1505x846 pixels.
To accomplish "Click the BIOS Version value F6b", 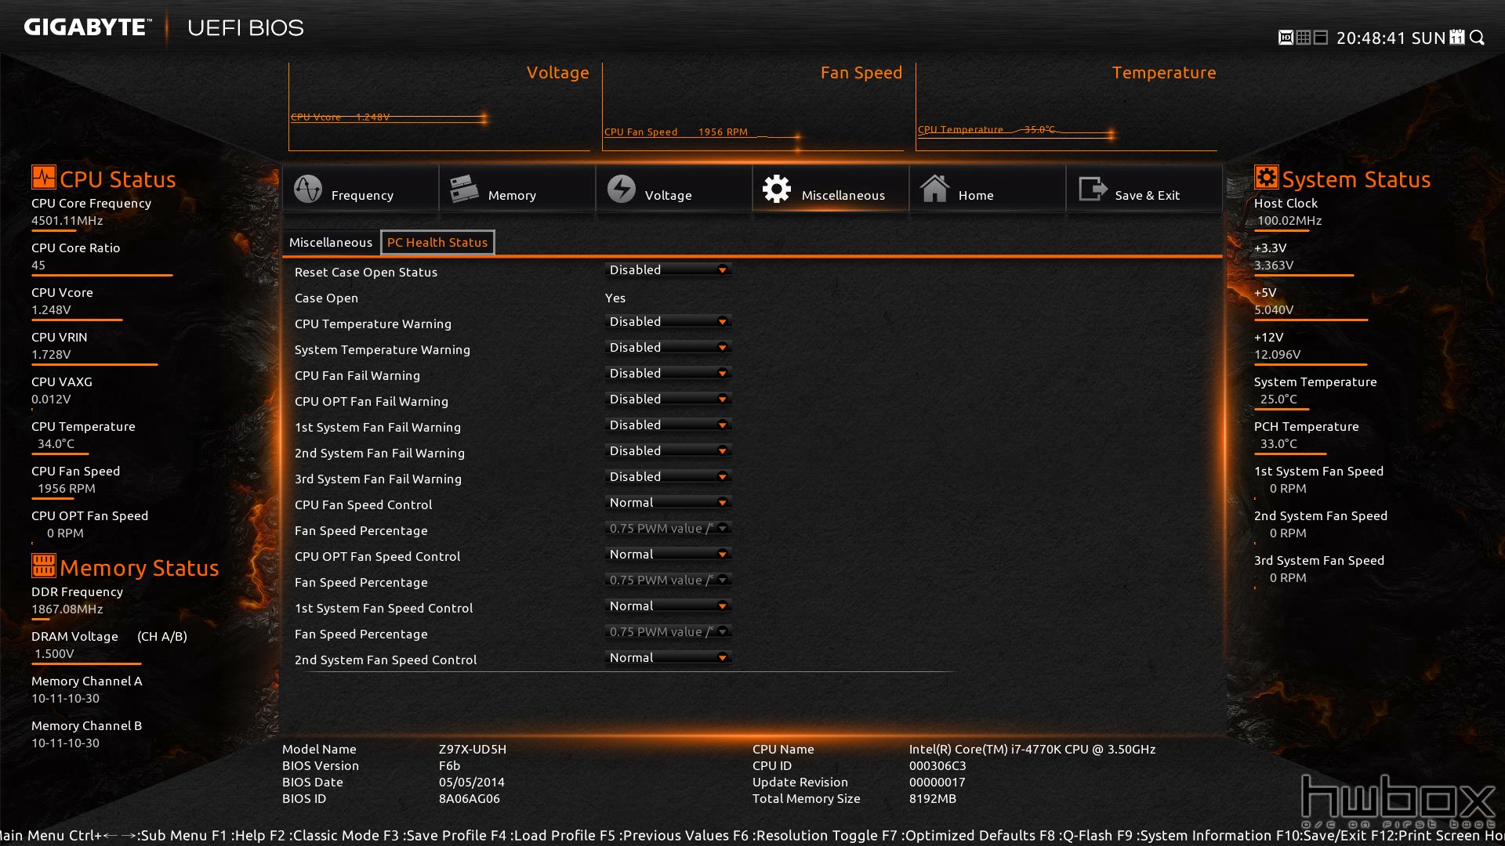I will 449,766.
